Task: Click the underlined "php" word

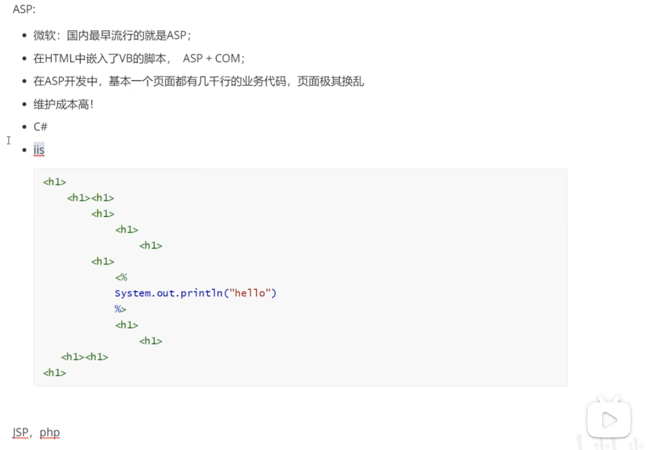Action: [x=49, y=432]
